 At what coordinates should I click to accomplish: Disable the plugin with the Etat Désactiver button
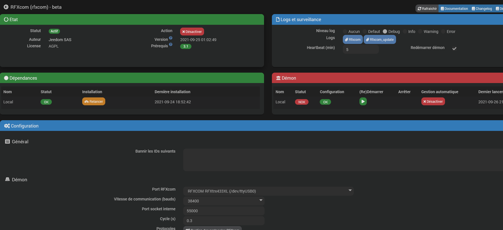tap(192, 32)
